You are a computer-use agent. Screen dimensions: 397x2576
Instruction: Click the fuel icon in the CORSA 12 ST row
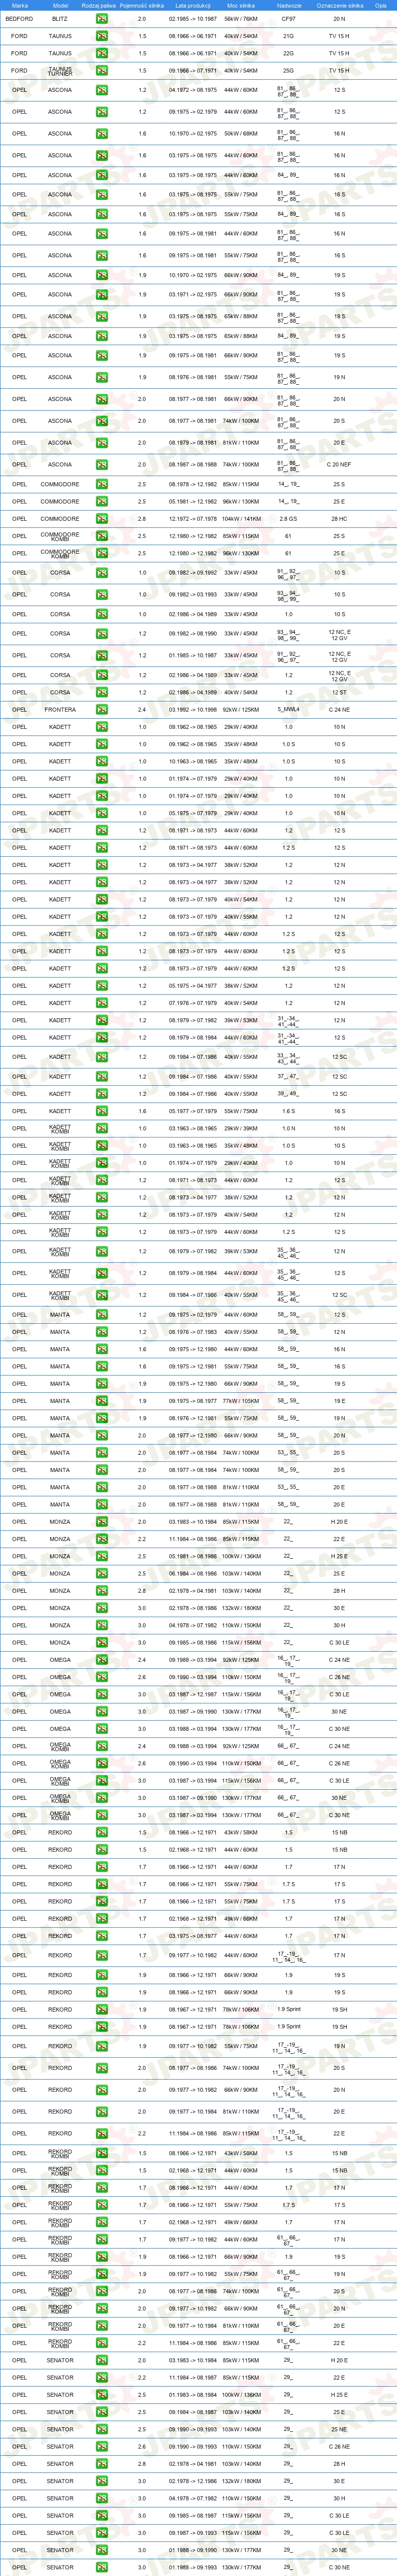102,692
